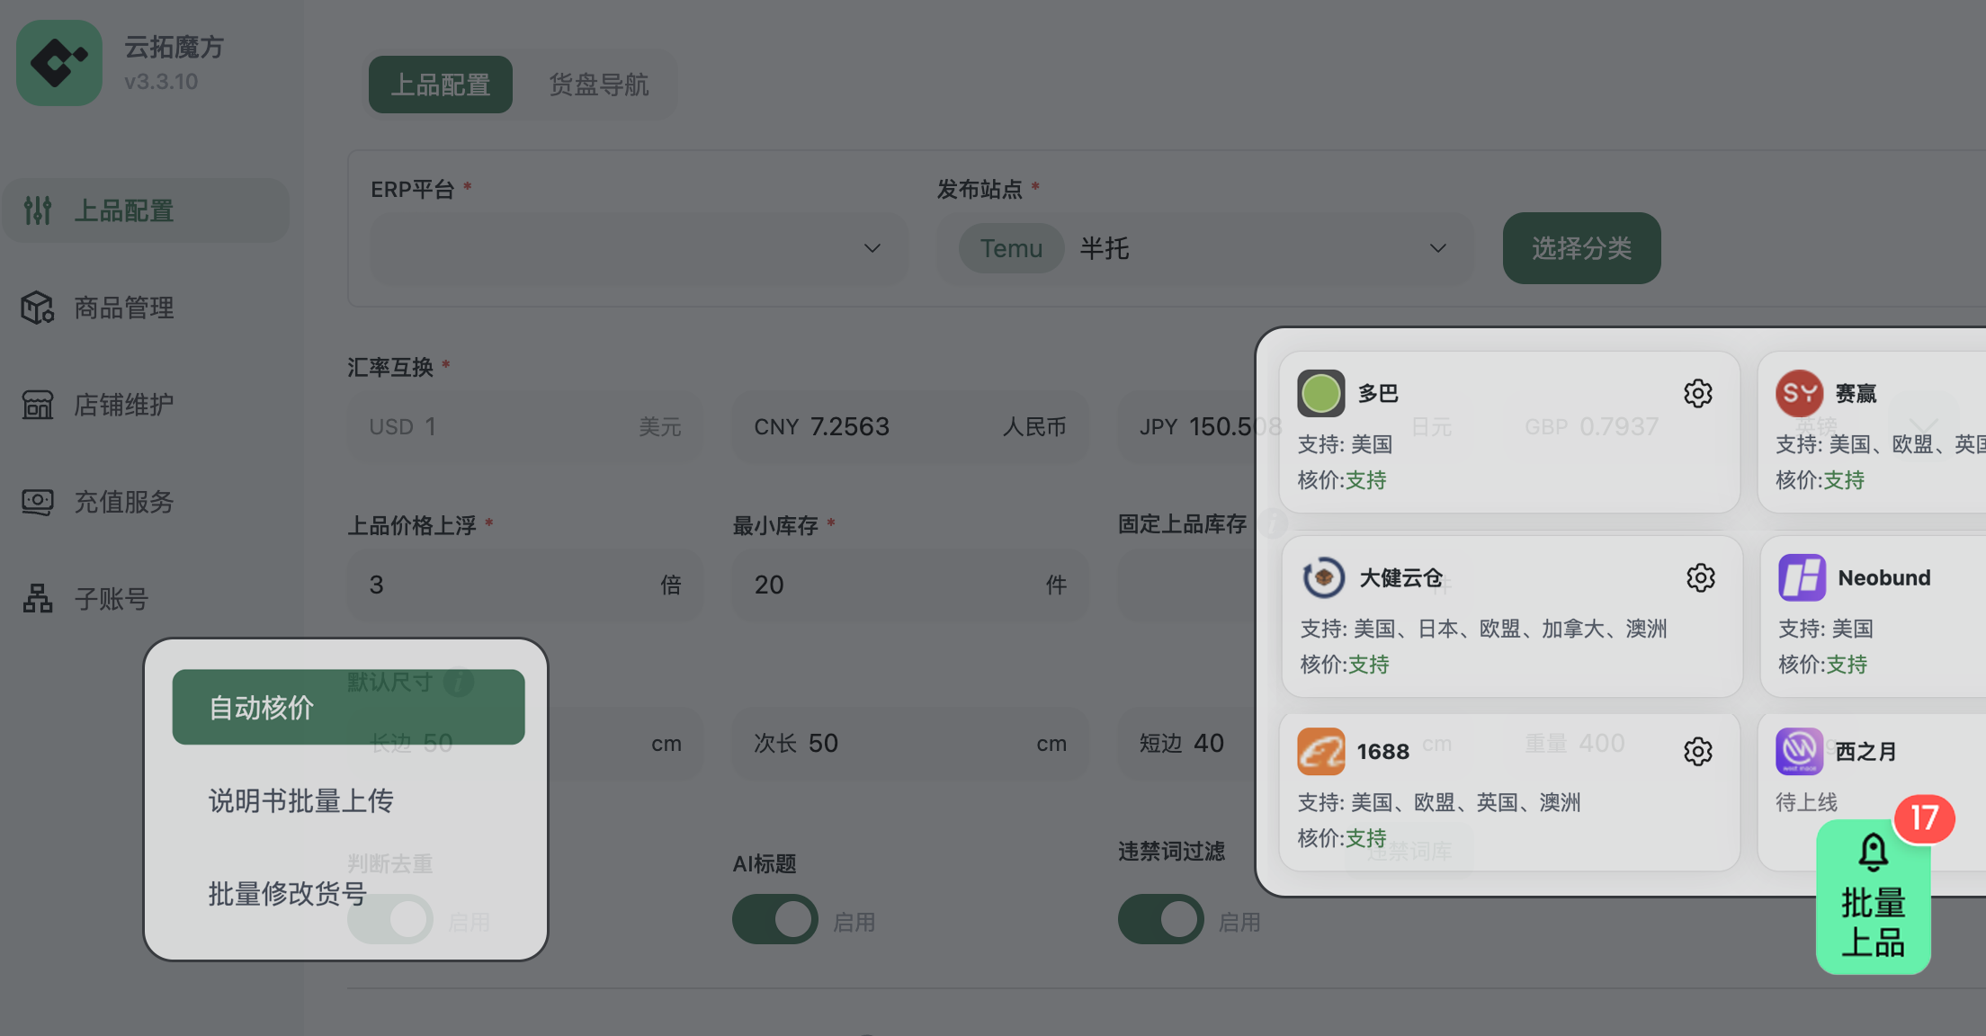The image size is (1986, 1036).
Task: Open 充值服务 in sidebar
Action: (146, 502)
